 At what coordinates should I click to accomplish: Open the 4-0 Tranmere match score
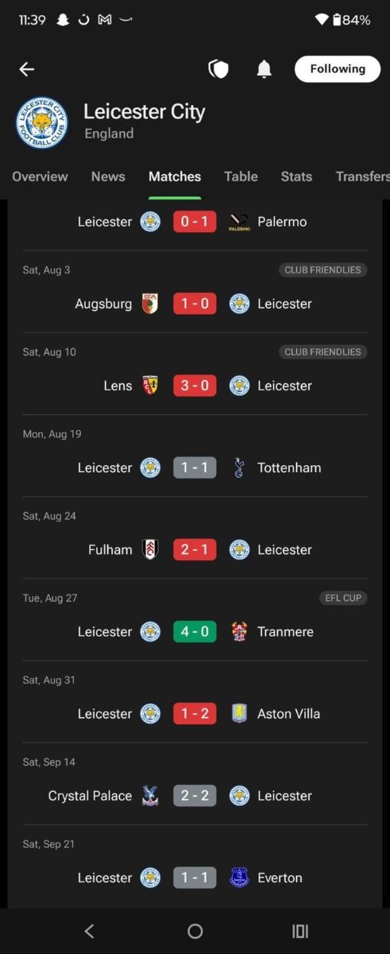tap(195, 631)
